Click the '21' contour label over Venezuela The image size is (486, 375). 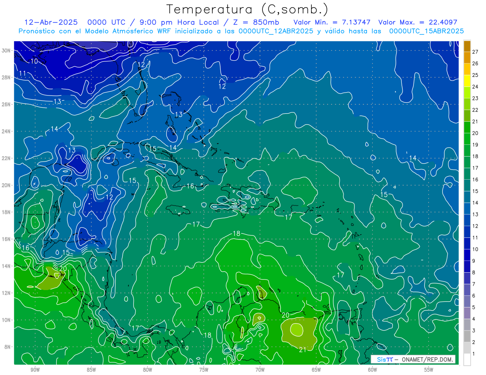[x=302, y=350]
